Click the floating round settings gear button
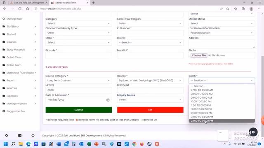 (x=253, y=132)
